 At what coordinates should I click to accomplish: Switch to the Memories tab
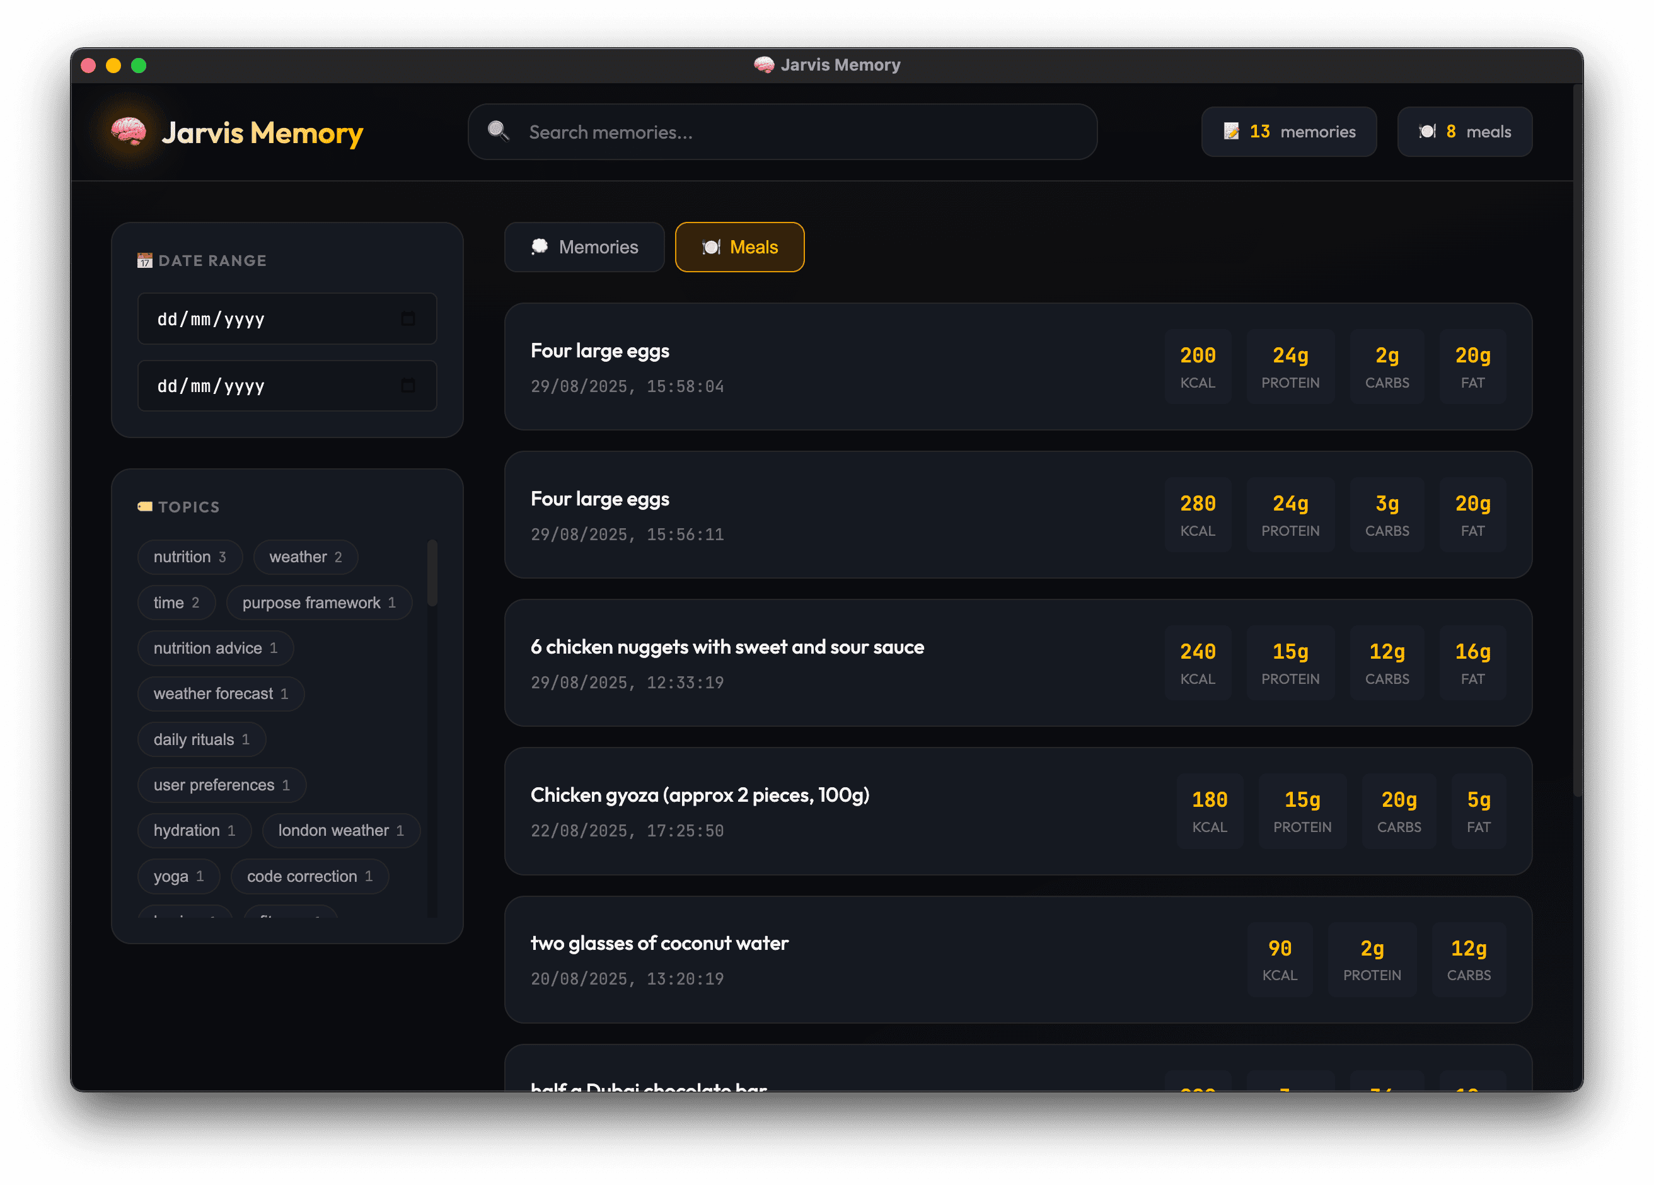584,247
